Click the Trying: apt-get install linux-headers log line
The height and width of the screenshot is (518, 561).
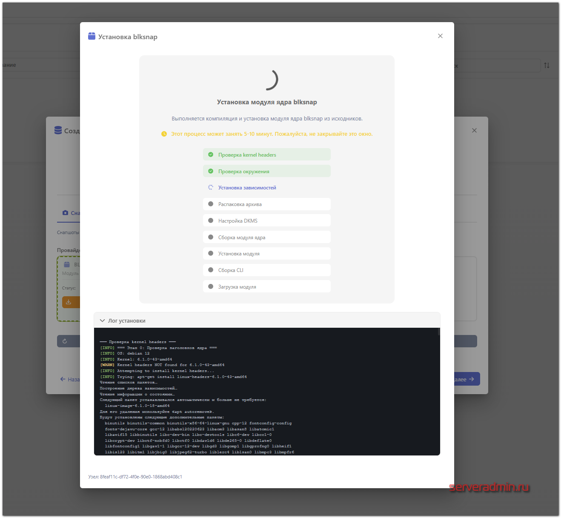(173, 377)
